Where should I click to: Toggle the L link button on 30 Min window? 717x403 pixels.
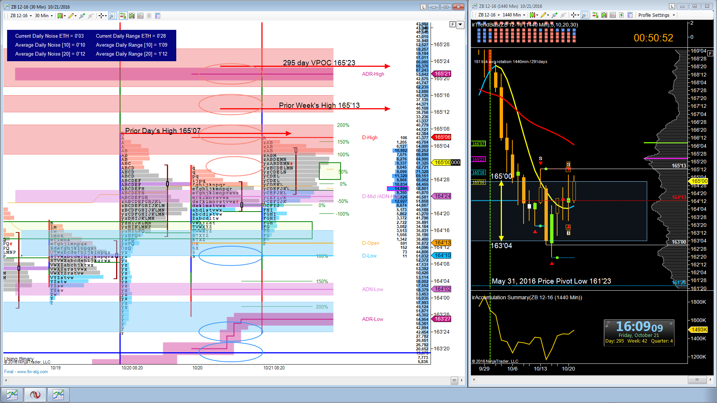(423, 7)
